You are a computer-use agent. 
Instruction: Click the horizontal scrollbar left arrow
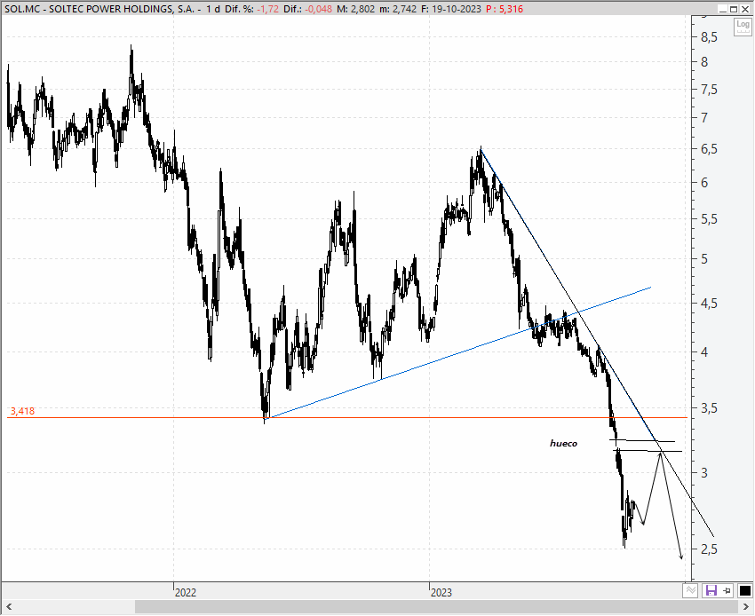tap(8, 607)
